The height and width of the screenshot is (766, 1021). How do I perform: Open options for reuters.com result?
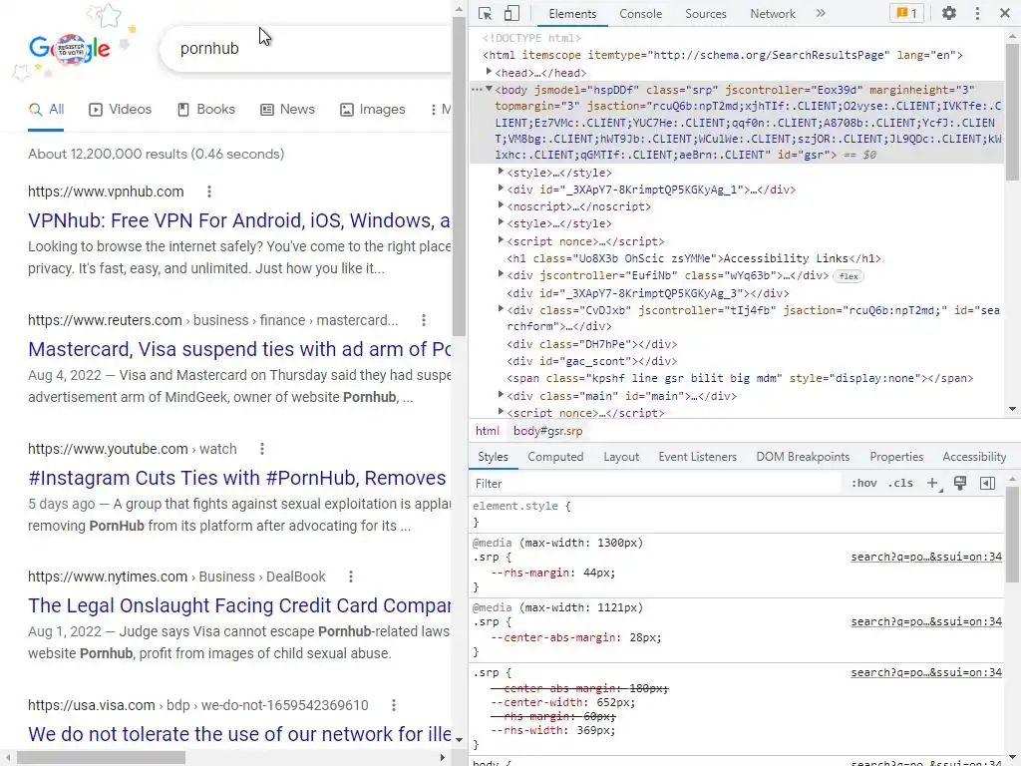[x=424, y=320]
